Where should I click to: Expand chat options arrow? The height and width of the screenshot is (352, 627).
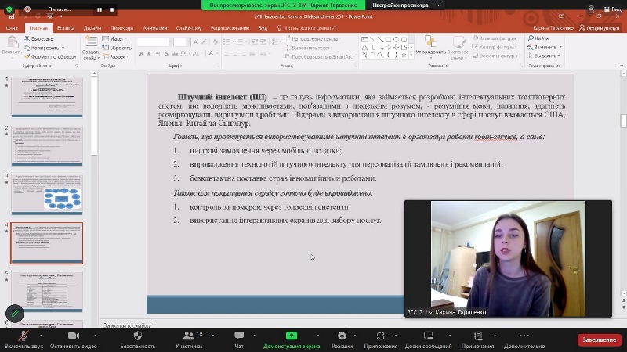point(254,336)
